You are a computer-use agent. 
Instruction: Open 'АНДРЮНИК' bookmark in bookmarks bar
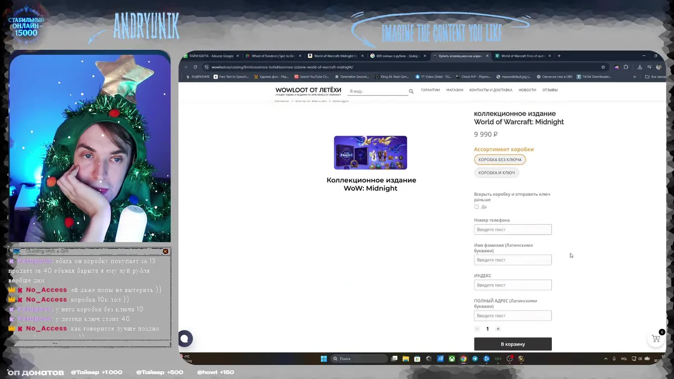coord(198,77)
